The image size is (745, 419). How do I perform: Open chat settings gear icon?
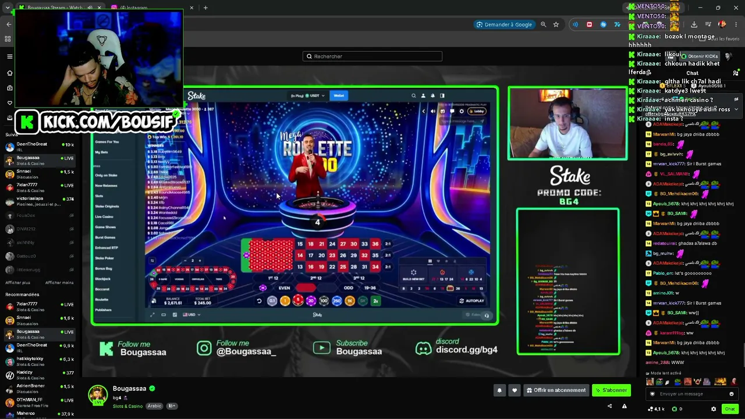click(714, 409)
